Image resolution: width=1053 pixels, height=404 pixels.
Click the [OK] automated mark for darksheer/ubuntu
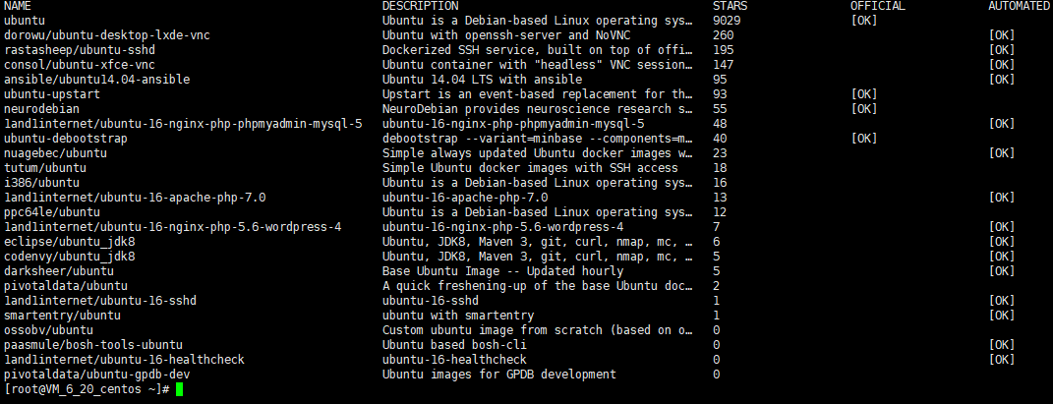click(x=1001, y=272)
